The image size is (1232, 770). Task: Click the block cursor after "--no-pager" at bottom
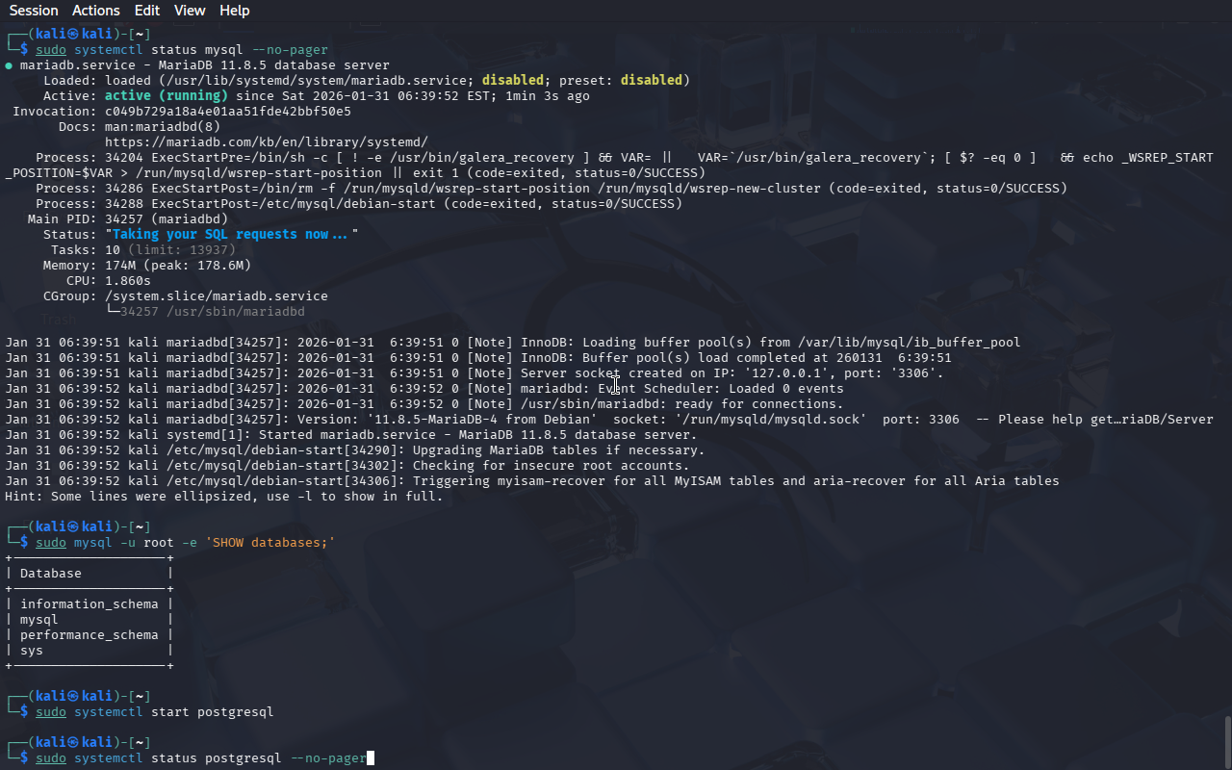(x=371, y=758)
